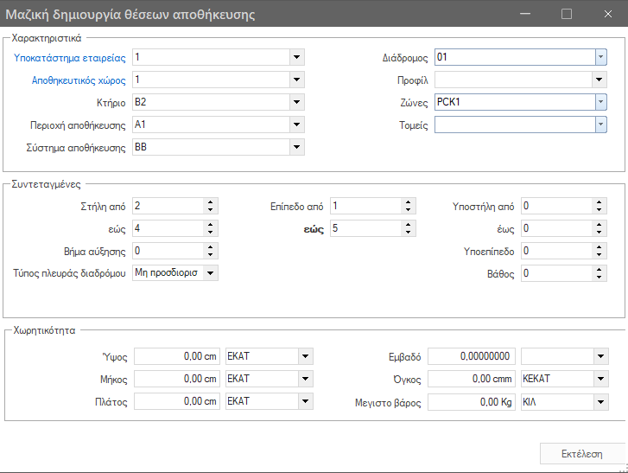Open the Ζώνες dropdown arrow

click(600, 102)
